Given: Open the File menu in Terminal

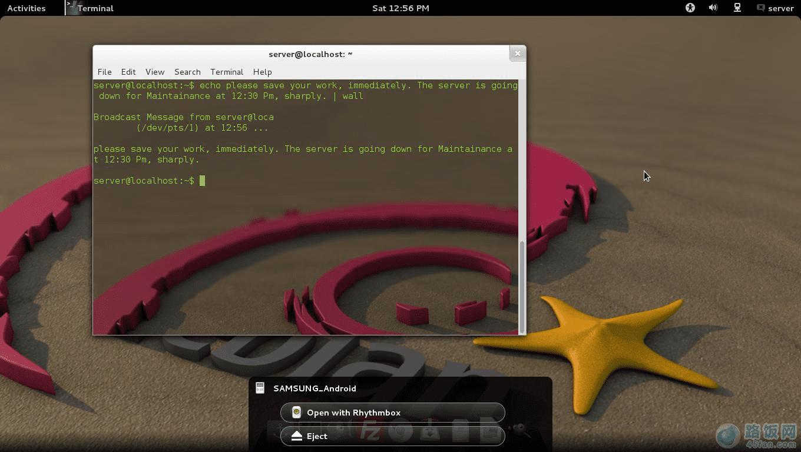Looking at the screenshot, I should (104, 72).
